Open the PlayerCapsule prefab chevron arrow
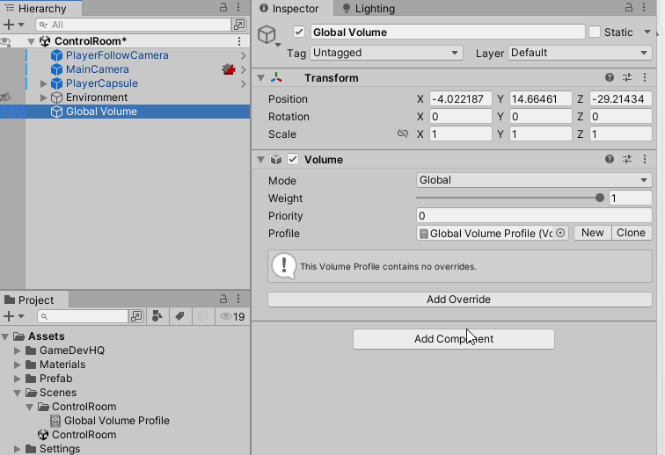Screen dimensions: 665x455 [x=243, y=83]
